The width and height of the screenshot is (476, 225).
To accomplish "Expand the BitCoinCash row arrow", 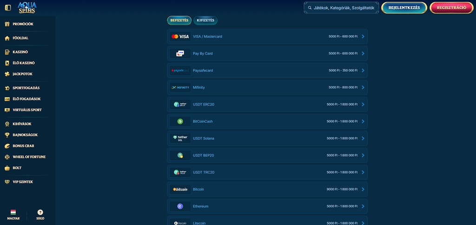I will (x=363, y=121).
